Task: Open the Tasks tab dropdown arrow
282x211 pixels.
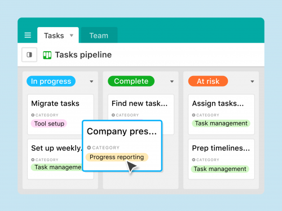Action: (72, 35)
